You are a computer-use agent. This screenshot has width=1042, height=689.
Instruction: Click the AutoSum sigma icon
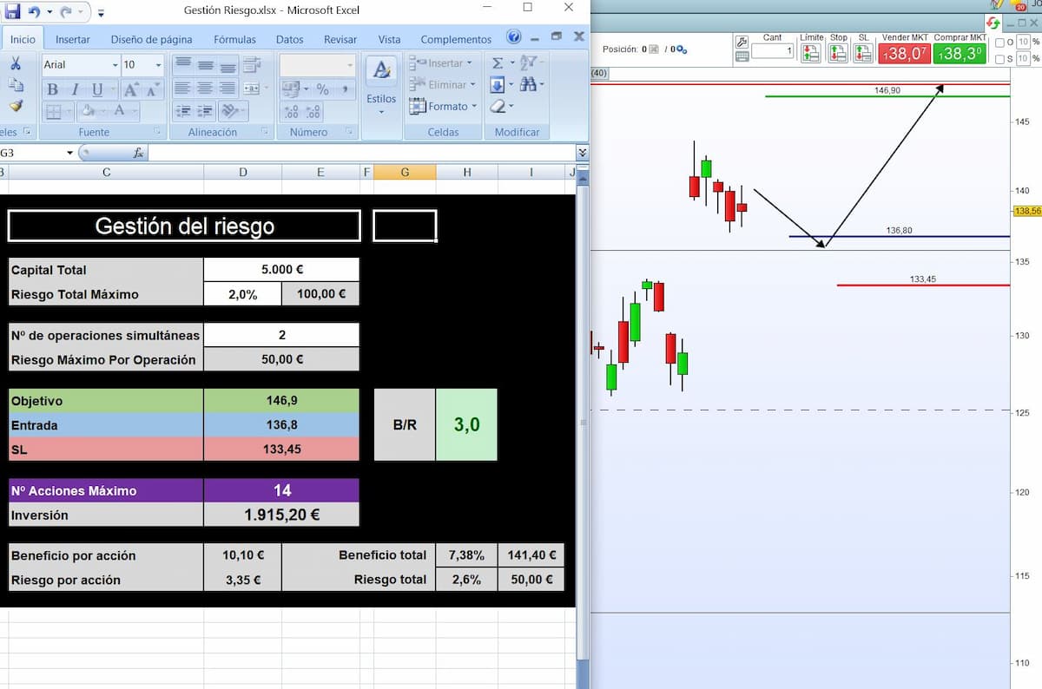pos(498,63)
